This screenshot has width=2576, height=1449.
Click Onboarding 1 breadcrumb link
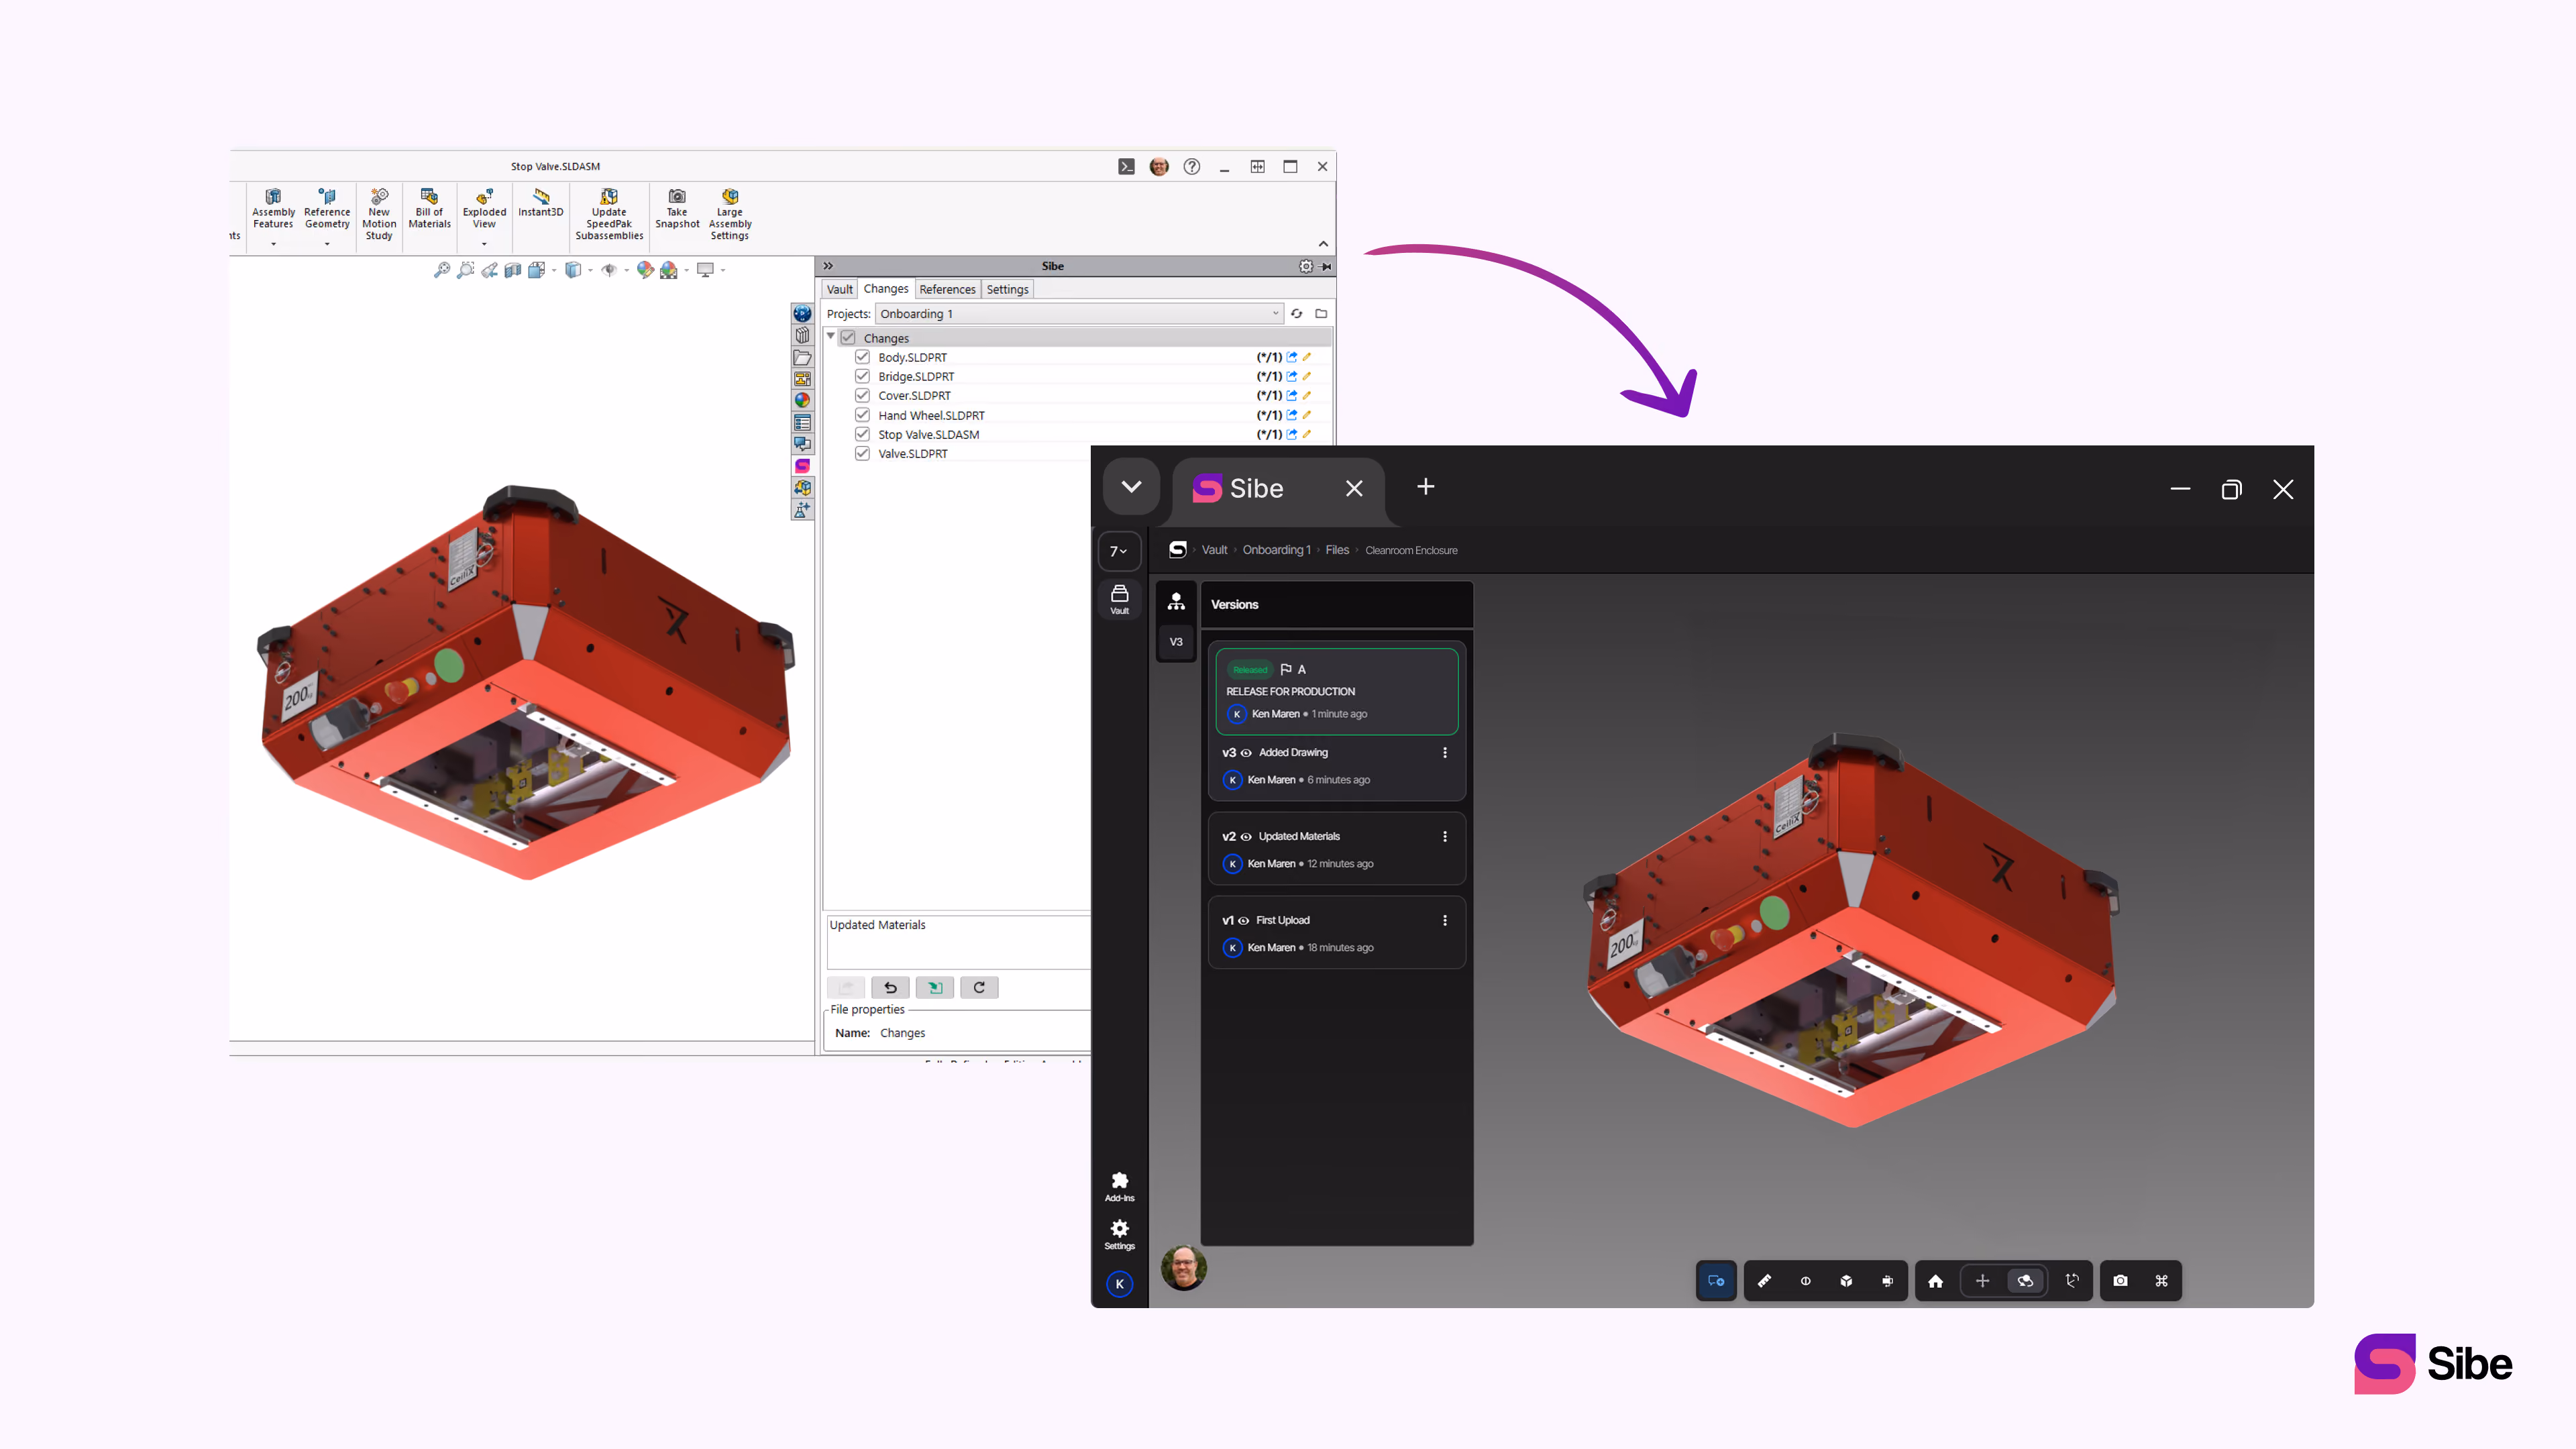pyautogui.click(x=1276, y=550)
